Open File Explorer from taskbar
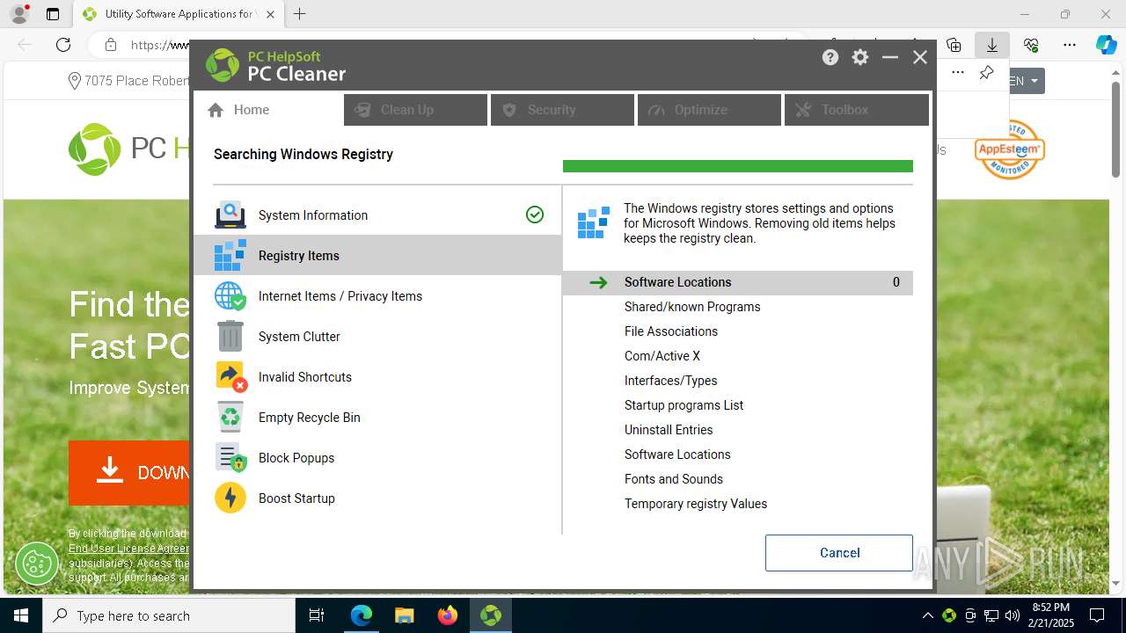This screenshot has height=633, width=1126. tap(405, 615)
